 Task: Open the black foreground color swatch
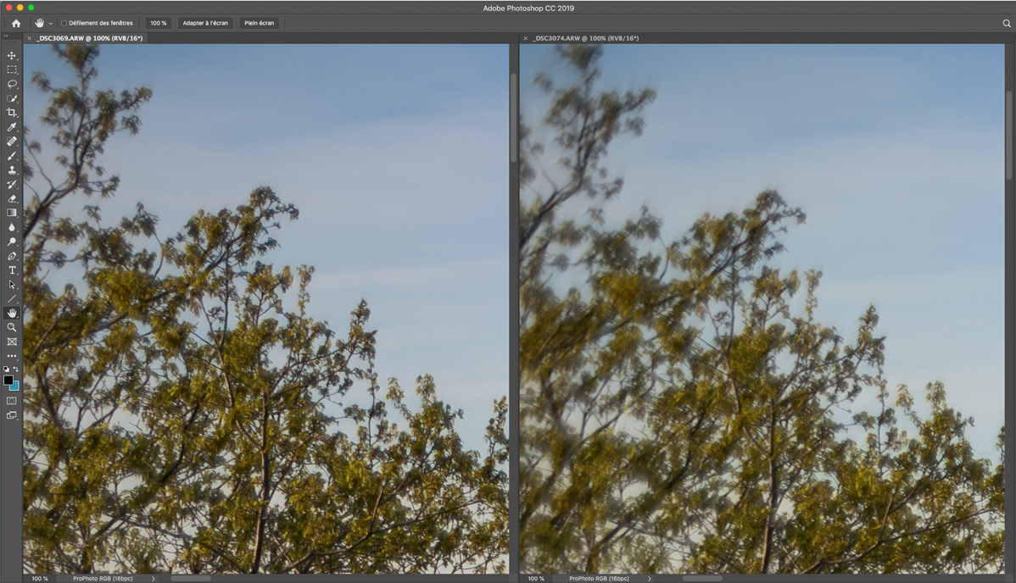[8, 380]
